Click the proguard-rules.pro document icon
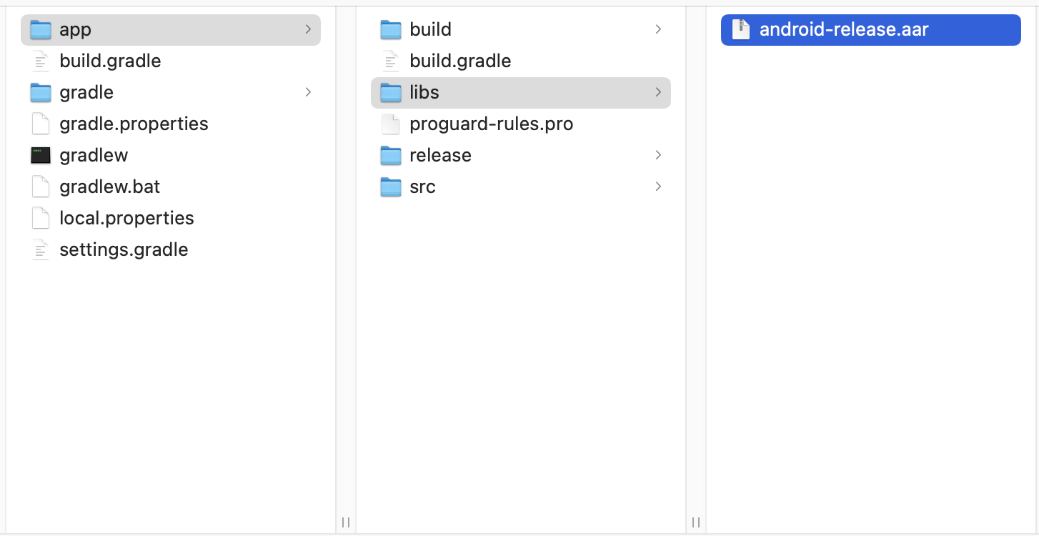 (x=391, y=124)
